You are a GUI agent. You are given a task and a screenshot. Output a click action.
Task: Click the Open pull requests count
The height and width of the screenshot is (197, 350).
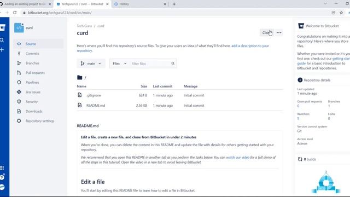[298, 106]
